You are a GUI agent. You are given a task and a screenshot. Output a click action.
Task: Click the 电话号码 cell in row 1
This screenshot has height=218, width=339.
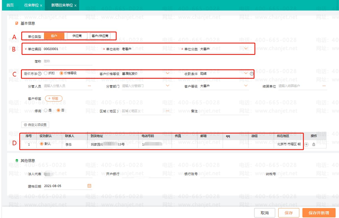(x=155, y=144)
